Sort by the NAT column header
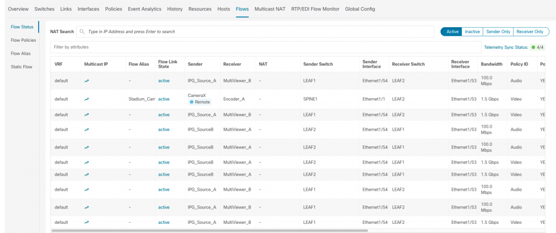 click(263, 64)
